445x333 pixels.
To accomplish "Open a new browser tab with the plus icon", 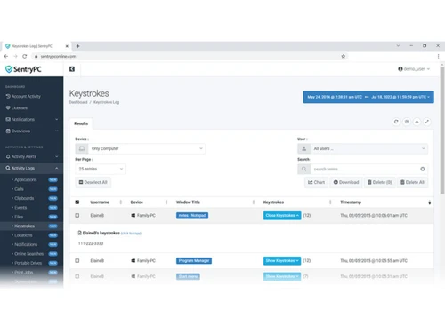I will point(77,46).
